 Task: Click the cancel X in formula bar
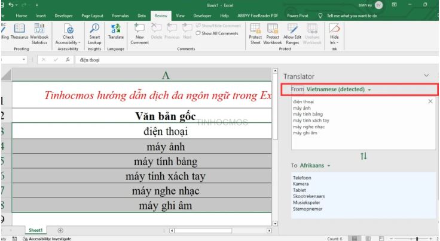(44, 60)
